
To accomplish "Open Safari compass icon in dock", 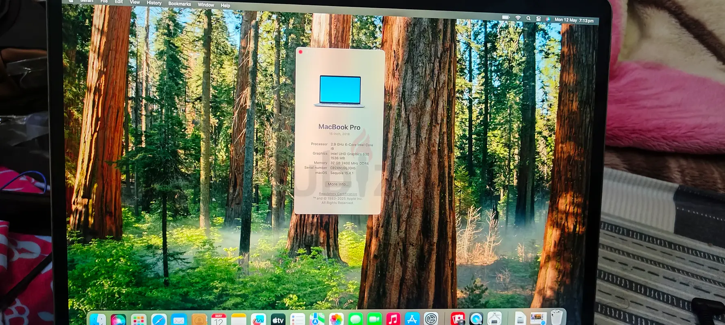I will (159, 320).
